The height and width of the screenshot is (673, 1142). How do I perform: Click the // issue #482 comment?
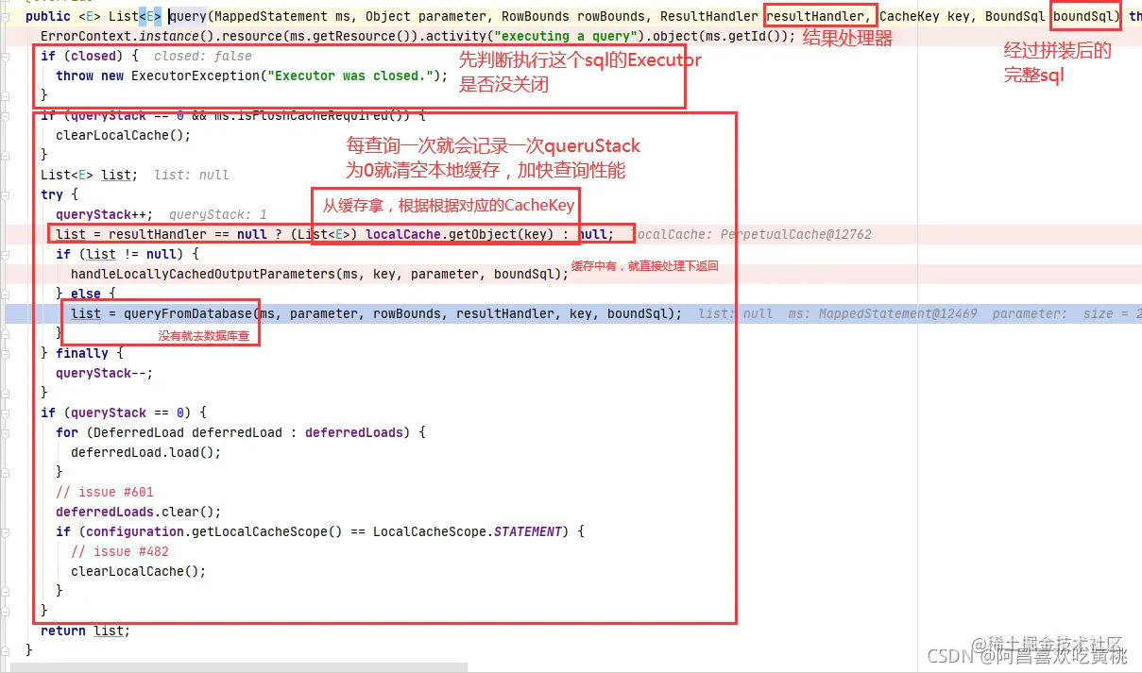(120, 551)
